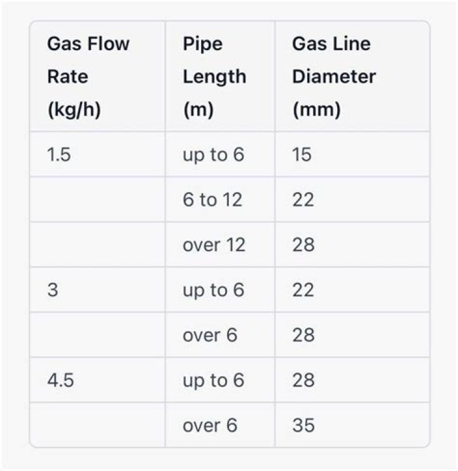Click the "over 12" pipe length cell

click(x=214, y=245)
